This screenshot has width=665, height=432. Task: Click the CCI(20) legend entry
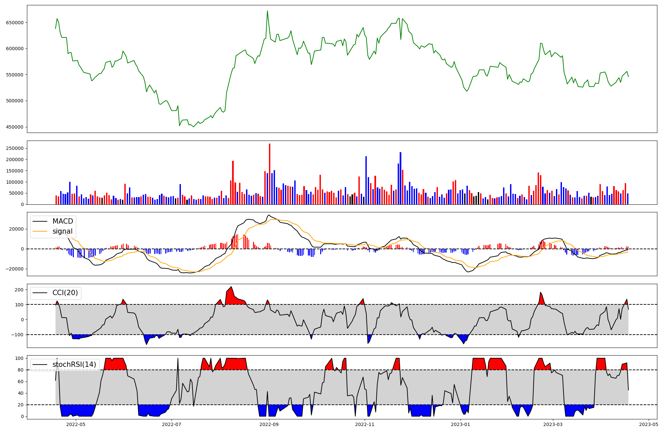[x=65, y=293]
